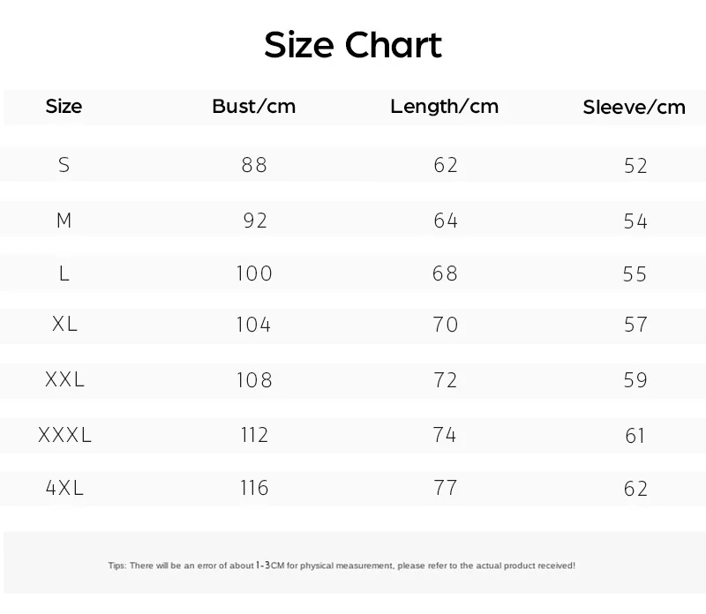Click the S size row label
Screen dimensions: 706x614
[x=64, y=165]
